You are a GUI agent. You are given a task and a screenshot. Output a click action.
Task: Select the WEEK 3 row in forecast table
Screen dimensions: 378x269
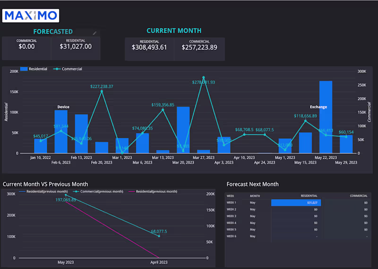(x=297, y=216)
